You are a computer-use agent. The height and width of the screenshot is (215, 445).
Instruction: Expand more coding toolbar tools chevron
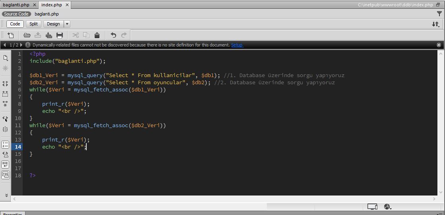click(6, 196)
